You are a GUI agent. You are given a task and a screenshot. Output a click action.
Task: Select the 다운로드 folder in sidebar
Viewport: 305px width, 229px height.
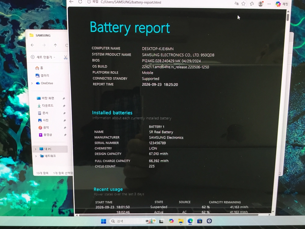pos(45,106)
